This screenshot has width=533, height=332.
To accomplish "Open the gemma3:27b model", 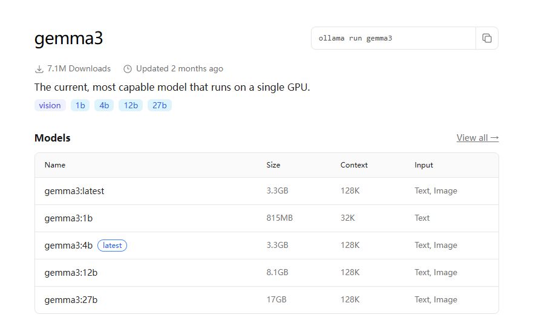I will [71, 300].
